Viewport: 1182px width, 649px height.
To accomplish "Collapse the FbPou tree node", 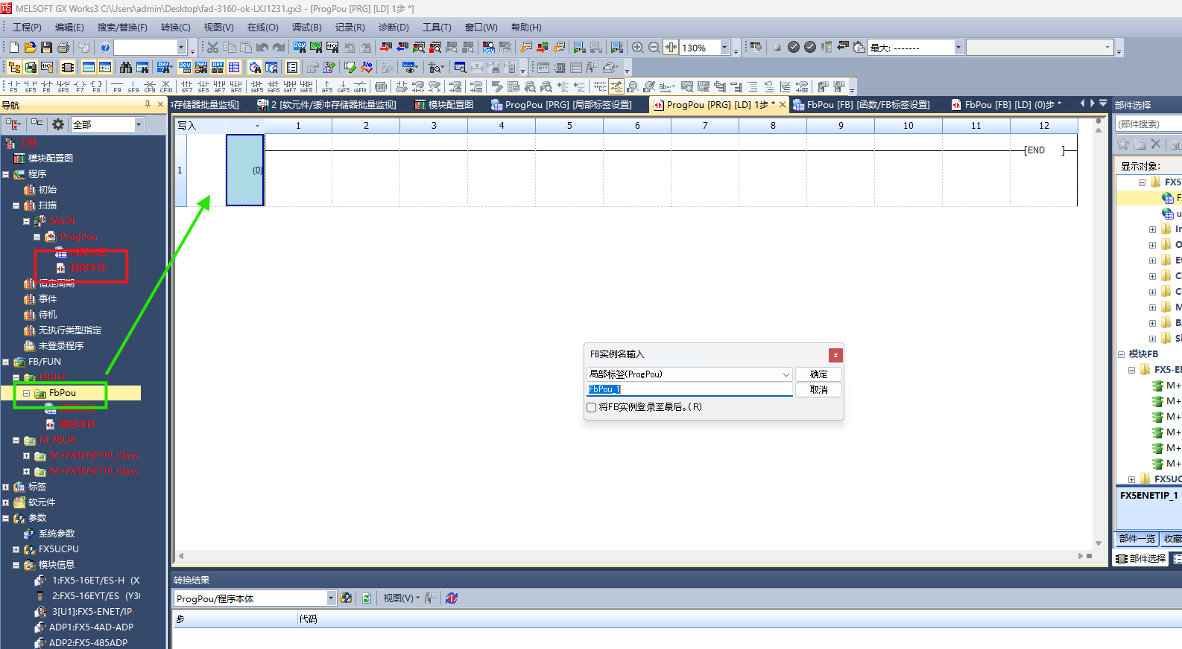I will [x=26, y=393].
